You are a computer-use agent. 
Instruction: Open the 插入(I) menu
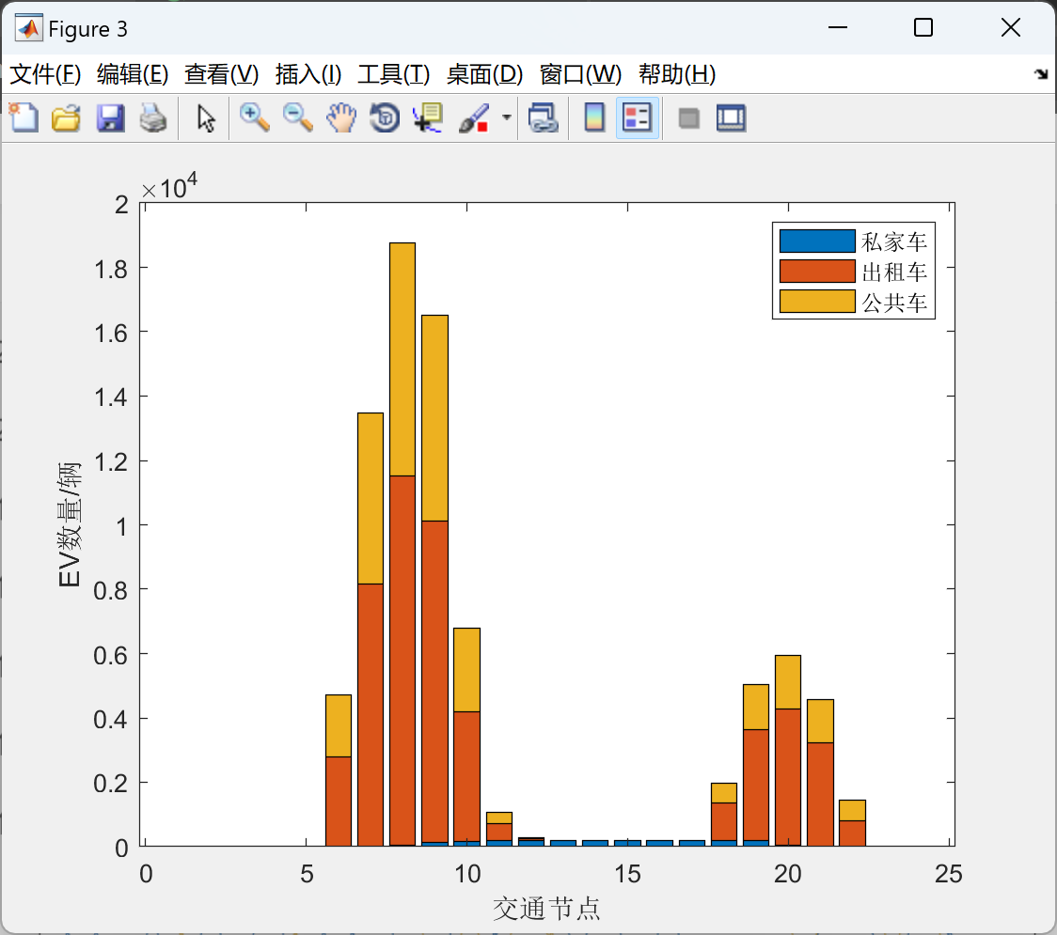tap(308, 74)
